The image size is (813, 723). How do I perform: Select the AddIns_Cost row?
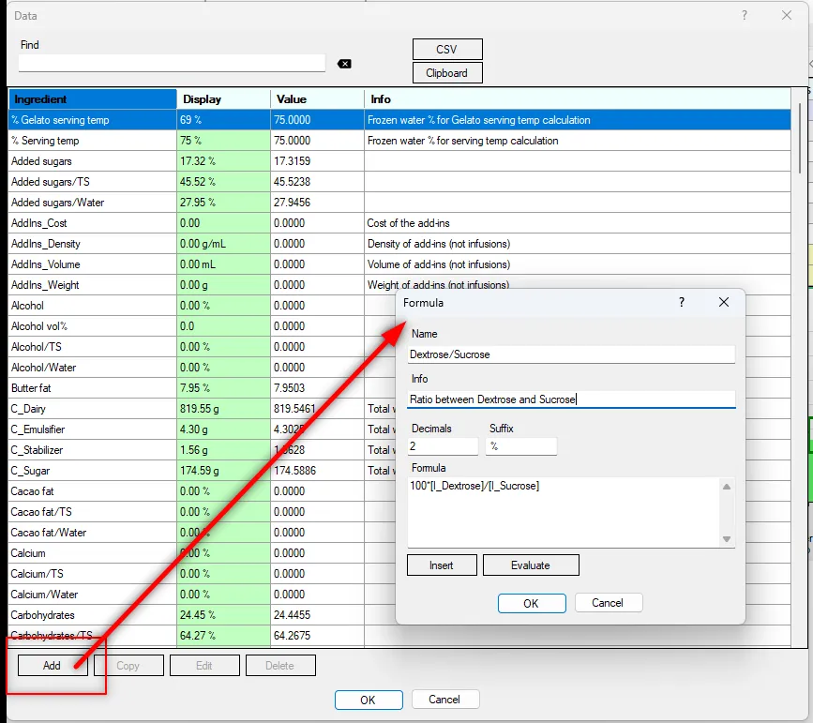(x=399, y=223)
